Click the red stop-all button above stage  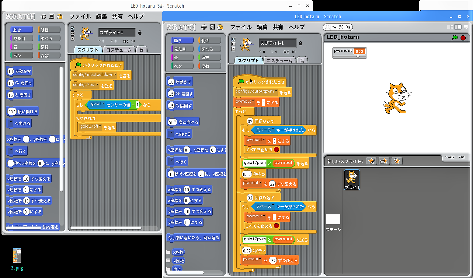[x=463, y=38]
